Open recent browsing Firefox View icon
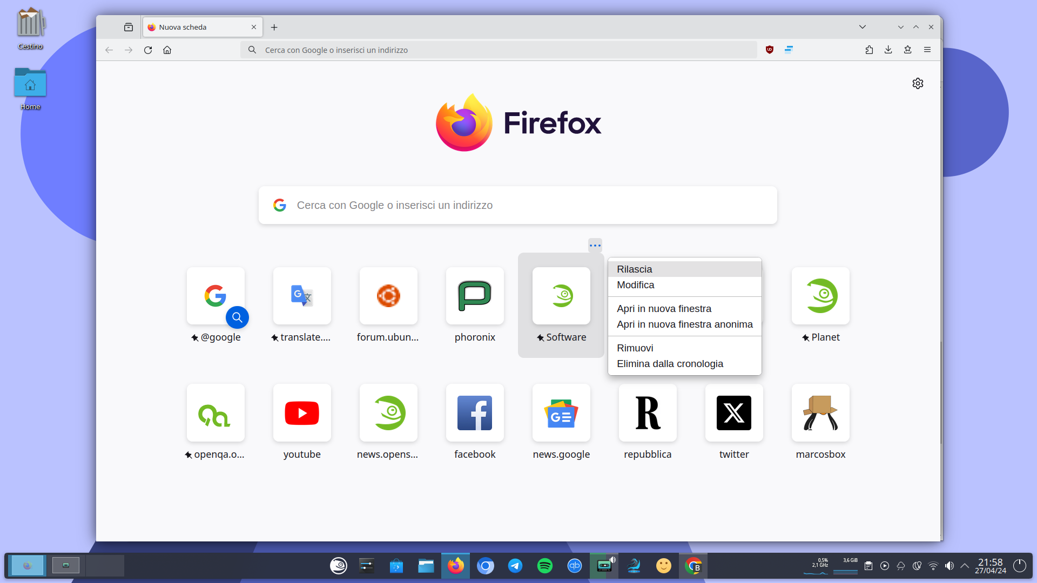The width and height of the screenshot is (1037, 583). 129,27
